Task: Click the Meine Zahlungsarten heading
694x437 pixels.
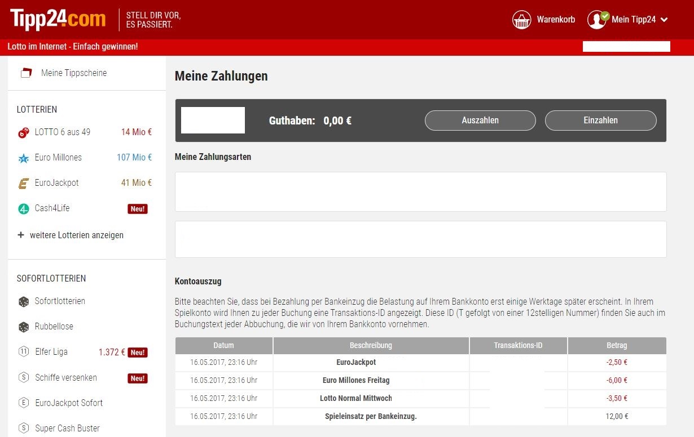Action: 213,157
